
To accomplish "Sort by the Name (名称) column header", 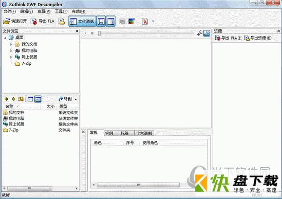I will click(x=21, y=106).
